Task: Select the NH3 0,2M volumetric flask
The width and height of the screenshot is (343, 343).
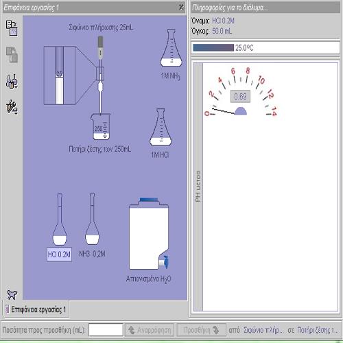Action: 92,219
